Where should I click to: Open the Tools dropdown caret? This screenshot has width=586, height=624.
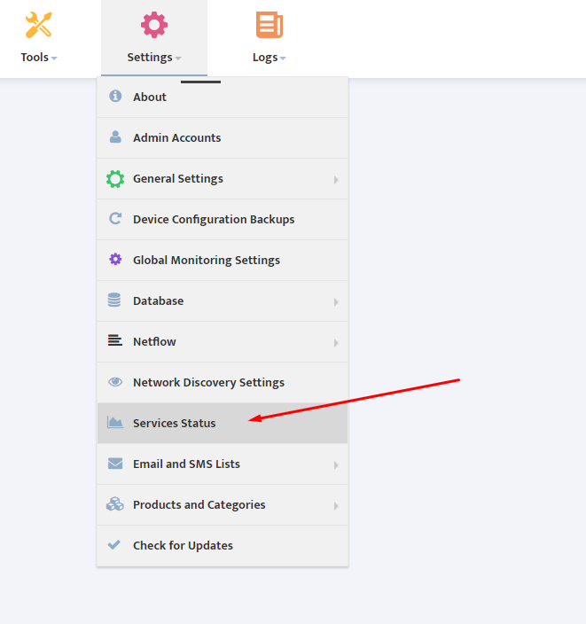coord(54,58)
